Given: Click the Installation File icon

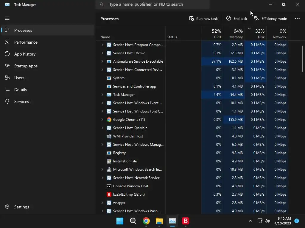Looking at the screenshot, I should pyautogui.click(x=109, y=161).
